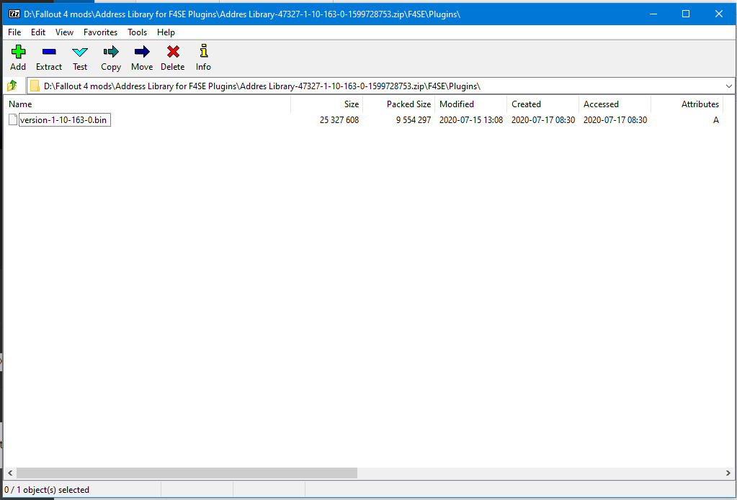The width and height of the screenshot is (737, 500).
Task: Click the address bar path field
Action: pos(360,86)
